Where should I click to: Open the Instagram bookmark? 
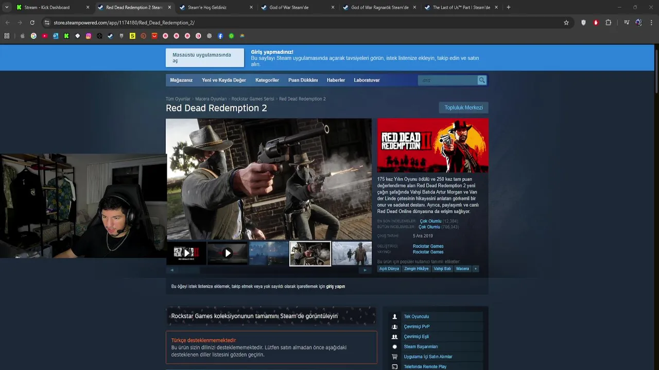(x=89, y=36)
